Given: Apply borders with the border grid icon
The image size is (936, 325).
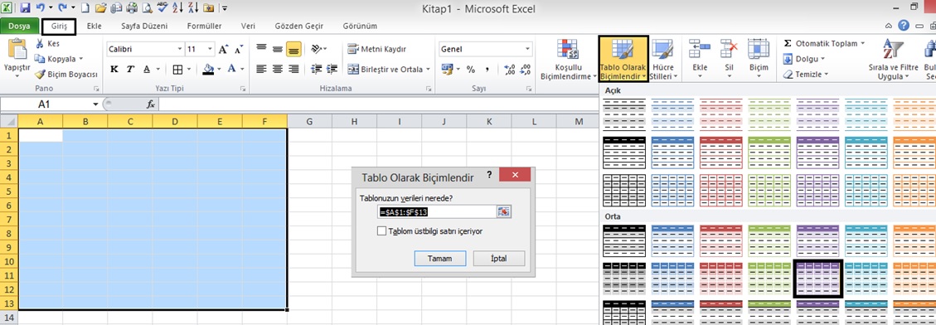Looking at the screenshot, I should pos(177,70).
